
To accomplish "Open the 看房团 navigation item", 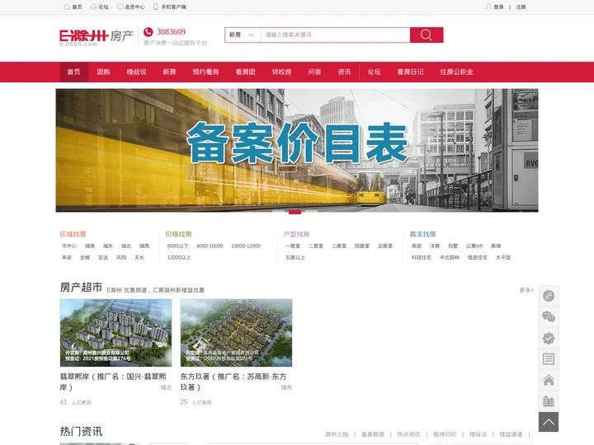I will 246,72.
